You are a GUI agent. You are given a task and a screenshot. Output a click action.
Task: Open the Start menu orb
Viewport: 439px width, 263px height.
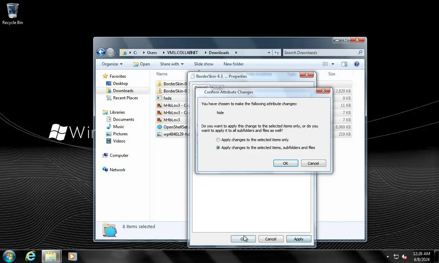click(9, 256)
